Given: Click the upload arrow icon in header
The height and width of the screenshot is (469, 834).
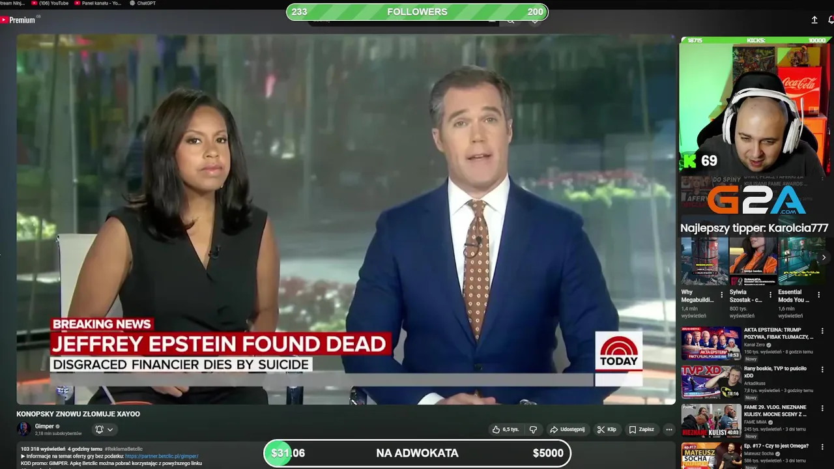Looking at the screenshot, I should [814, 20].
